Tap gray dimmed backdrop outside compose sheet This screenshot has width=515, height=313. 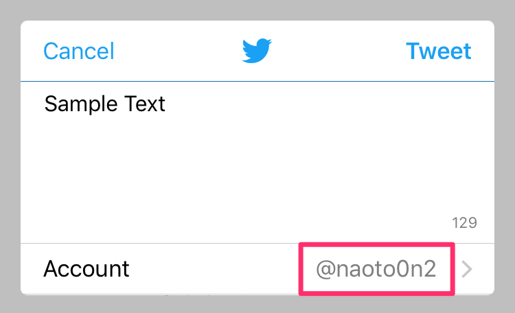[257, 9]
